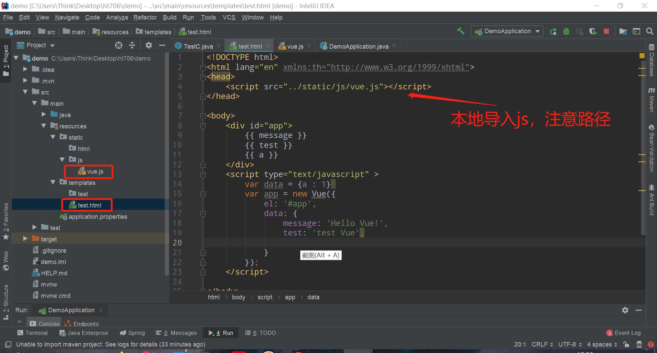The image size is (657, 353).
Task: Collapse the resources folder
Action: coord(43,126)
